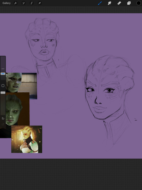Open the Layers panel
Screen dimensions: 142x190
129,3
